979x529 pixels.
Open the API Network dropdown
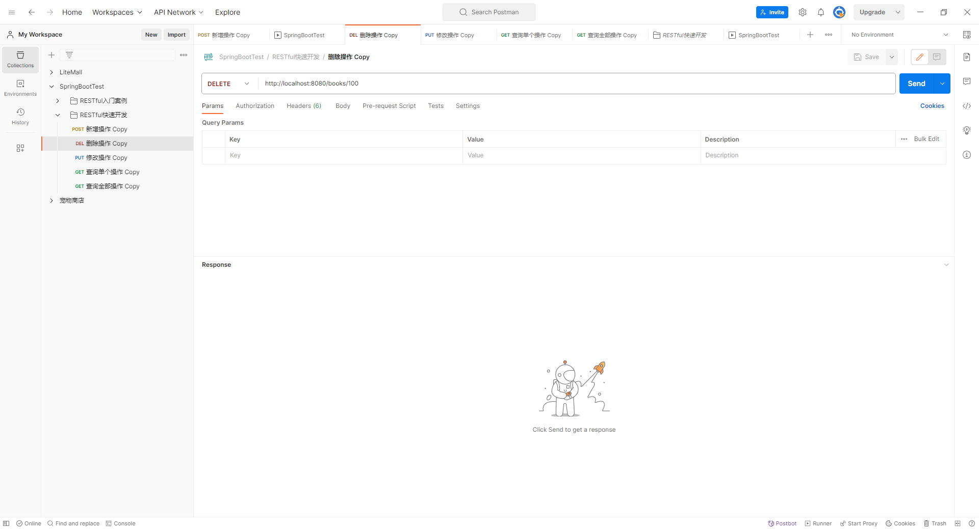(178, 12)
